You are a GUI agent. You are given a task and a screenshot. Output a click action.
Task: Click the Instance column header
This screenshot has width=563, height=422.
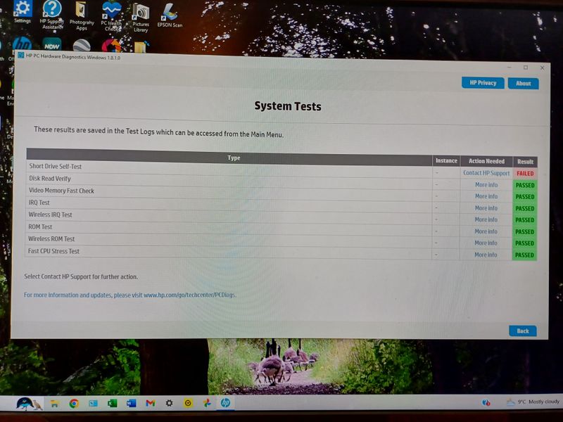[x=446, y=161]
